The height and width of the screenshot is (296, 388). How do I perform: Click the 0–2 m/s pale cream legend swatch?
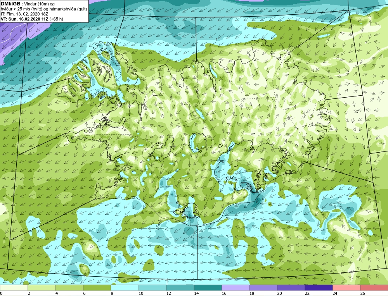14,287
